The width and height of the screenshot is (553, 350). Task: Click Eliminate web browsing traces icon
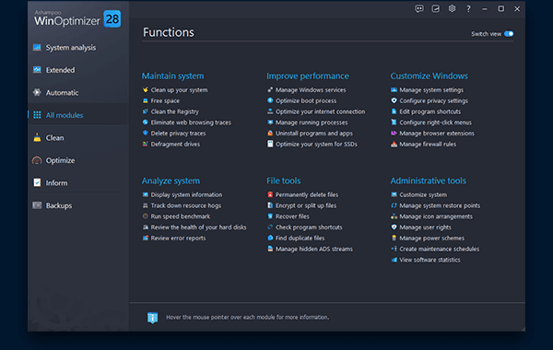146,122
